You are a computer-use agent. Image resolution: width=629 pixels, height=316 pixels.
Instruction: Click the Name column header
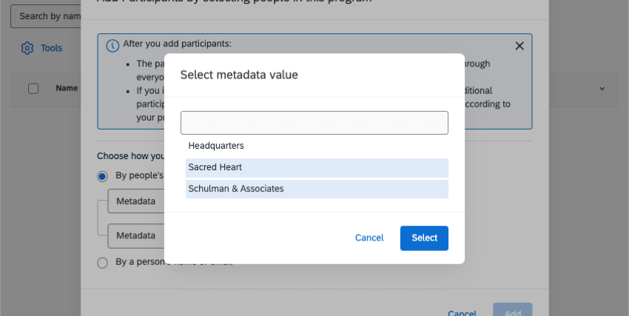(67, 89)
